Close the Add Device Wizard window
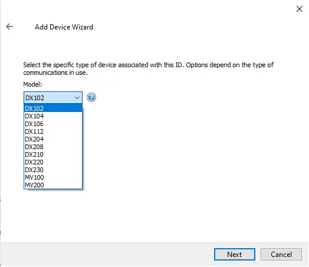Viewport: 309px width, 267px height. click(x=300, y=9)
